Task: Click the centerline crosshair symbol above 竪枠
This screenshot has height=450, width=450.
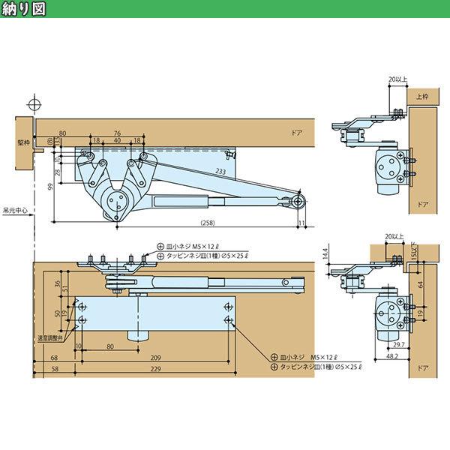Action: click(32, 103)
